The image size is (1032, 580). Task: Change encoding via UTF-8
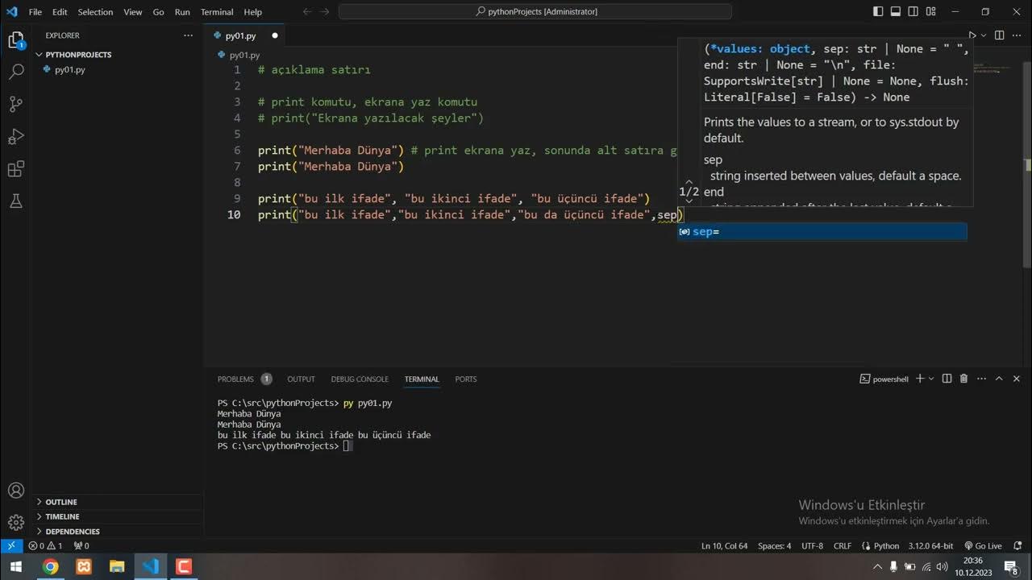click(x=812, y=545)
